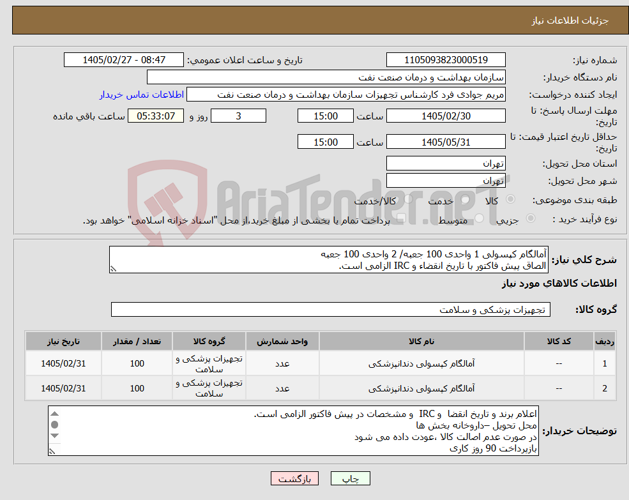Click announcement date field 1405/02/27 - 08:47
Viewport: 629px width, 500px height.
click(x=123, y=60)
